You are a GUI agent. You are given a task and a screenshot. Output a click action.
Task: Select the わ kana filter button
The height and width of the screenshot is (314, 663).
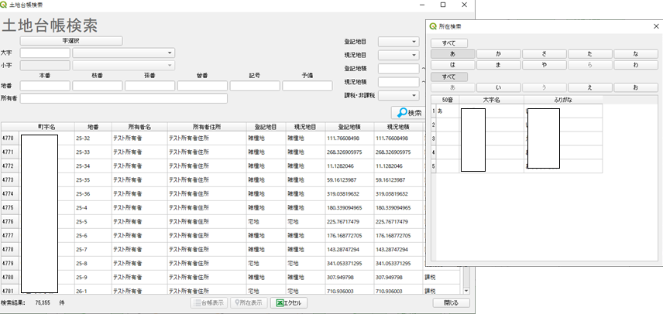pos(636,65)
